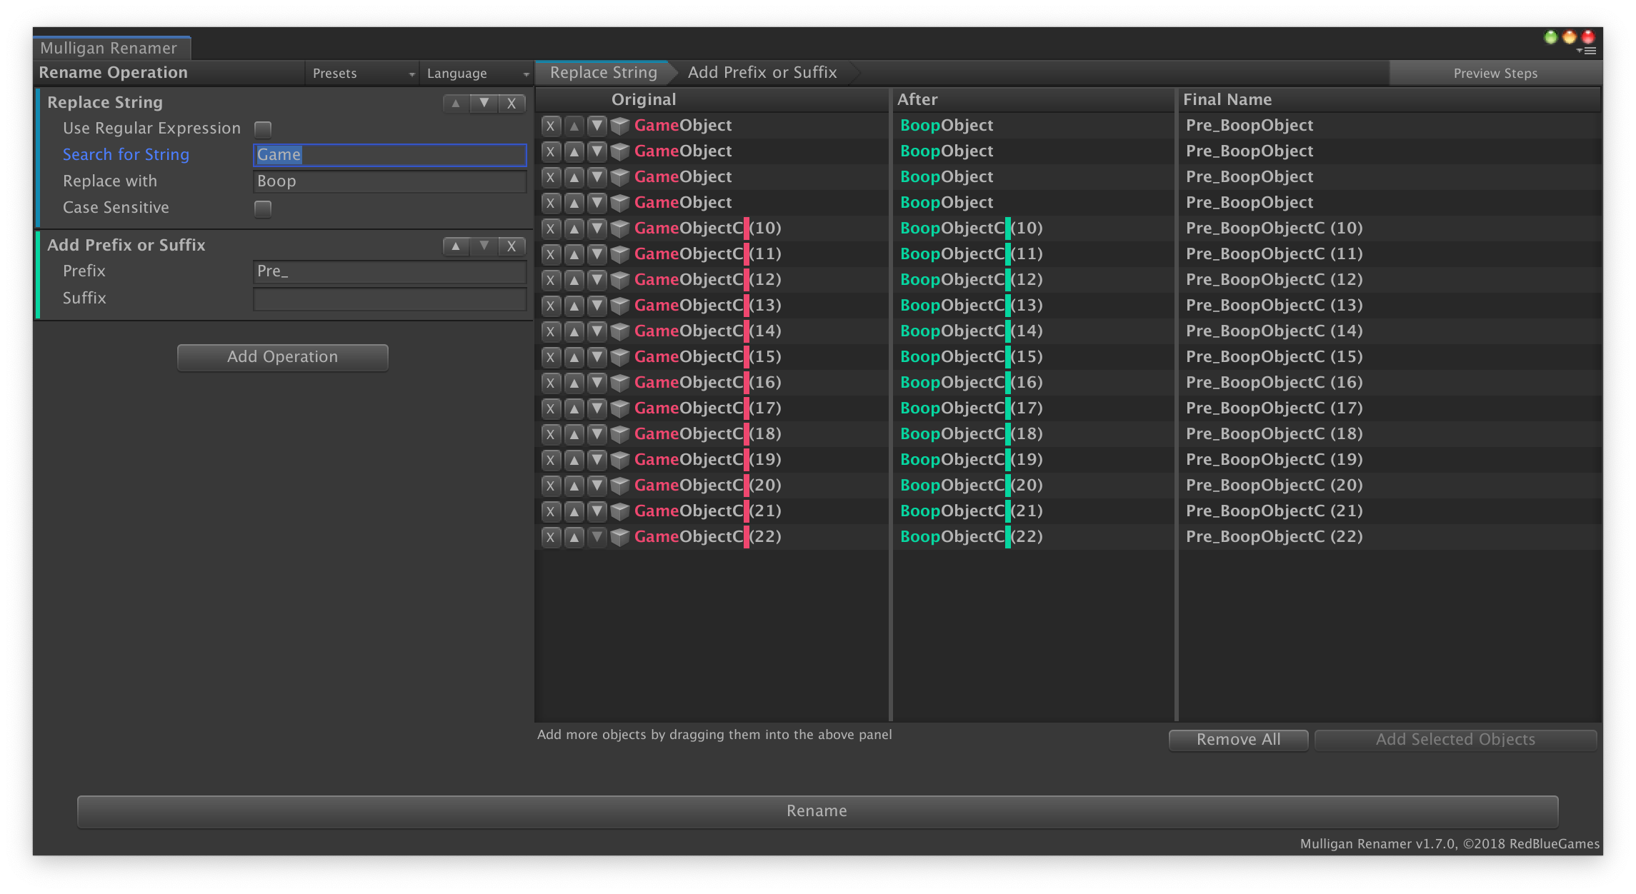The image size is (1636, 894).
Task: Click the cube icon on the GameObject row
Action: pyautogui.click(x=619, y=125)
